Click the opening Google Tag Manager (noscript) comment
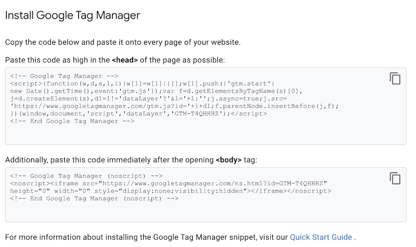Image resolution: width=416 pixels, height=247 pixels. tap(86, 176)
